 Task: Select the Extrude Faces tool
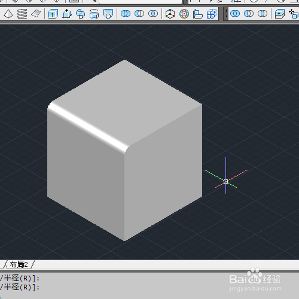click(280, 14)
